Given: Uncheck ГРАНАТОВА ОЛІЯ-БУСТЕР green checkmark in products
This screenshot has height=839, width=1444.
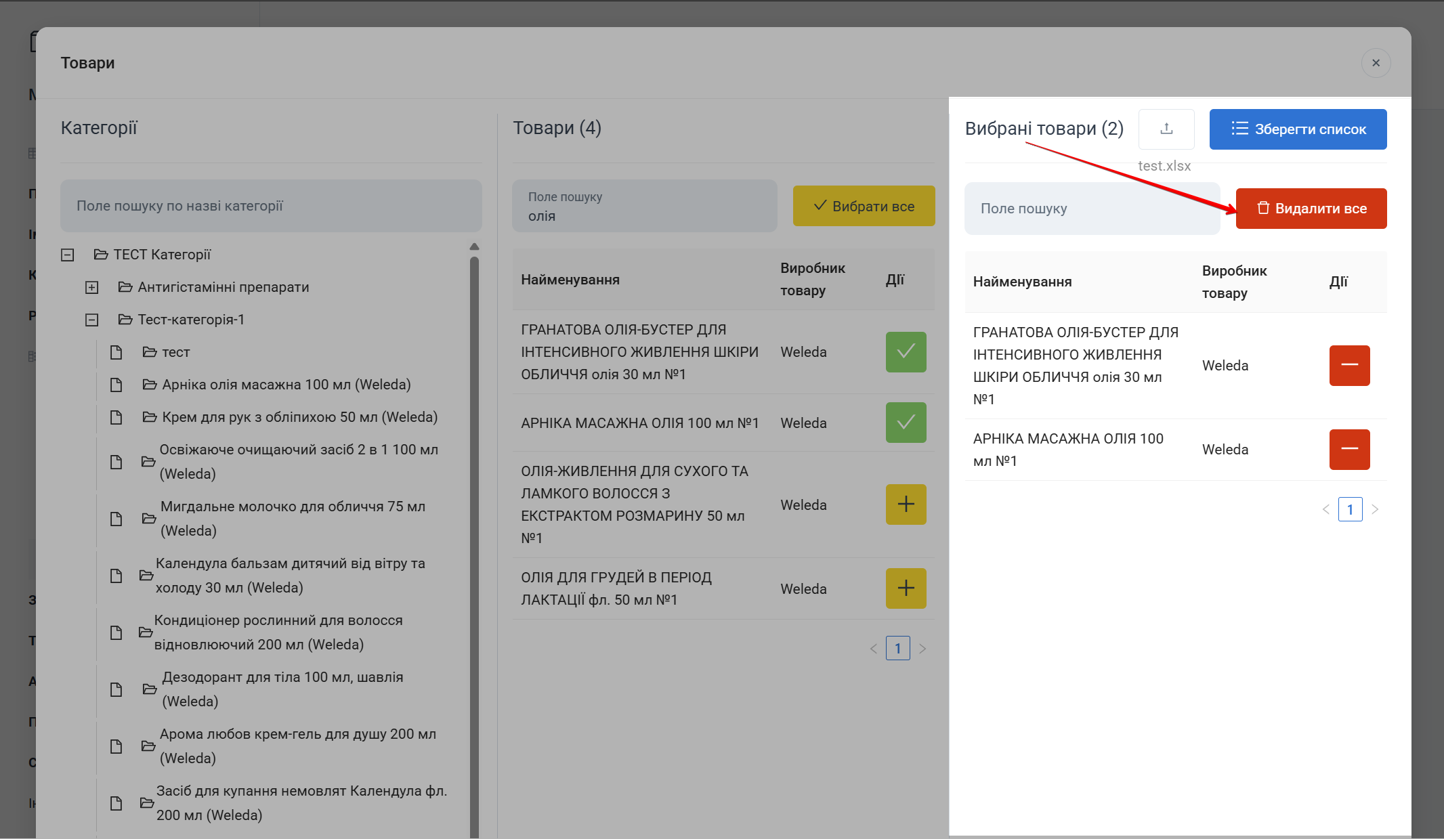Looking at the screenshot, I should tap(905, 352).
